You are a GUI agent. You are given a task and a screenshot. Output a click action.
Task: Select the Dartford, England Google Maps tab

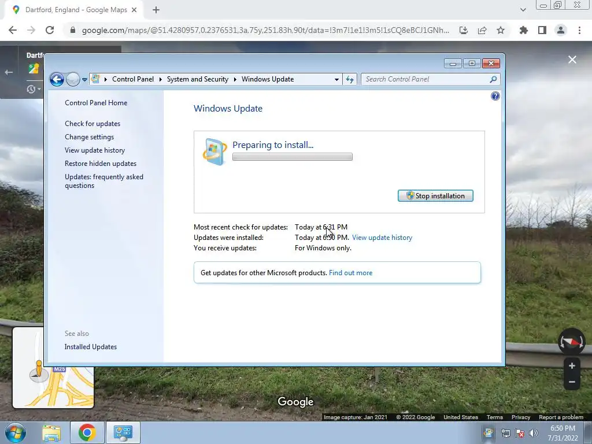(x=73, y=10)
